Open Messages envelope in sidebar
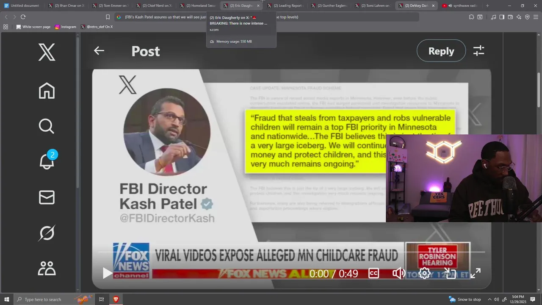 [47, 197]
